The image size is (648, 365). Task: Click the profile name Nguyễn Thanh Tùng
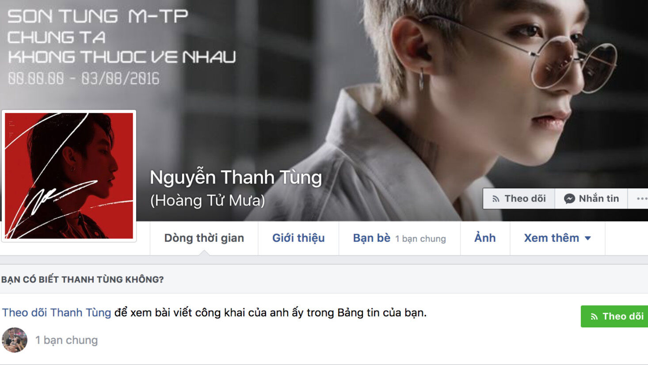tap(236, 178)
